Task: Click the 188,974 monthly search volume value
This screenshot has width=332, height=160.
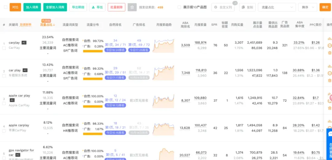Action: pos(200,43)
